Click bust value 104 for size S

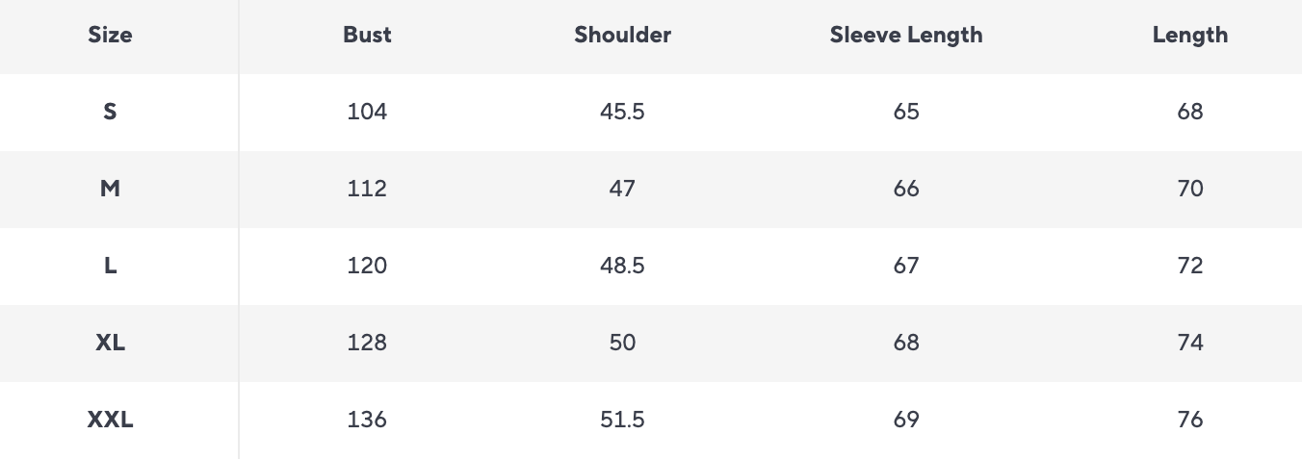(367, 112)
